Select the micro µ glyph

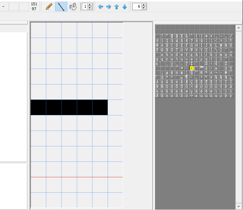182,77
